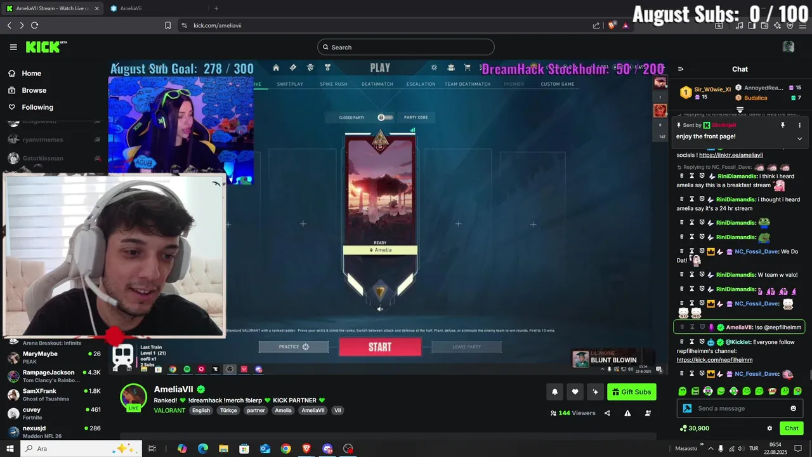Open the new tab plus button
The width and height of the screenshot is (812, 457).
216,8
